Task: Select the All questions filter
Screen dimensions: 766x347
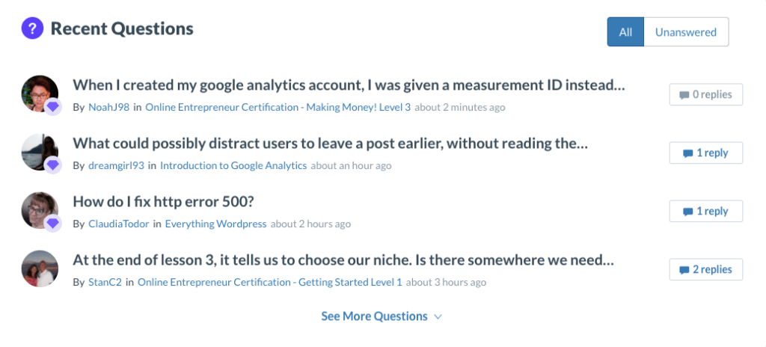Action: [x=625, y=32]
